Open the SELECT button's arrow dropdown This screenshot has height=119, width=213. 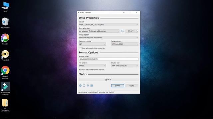[137, 31]
